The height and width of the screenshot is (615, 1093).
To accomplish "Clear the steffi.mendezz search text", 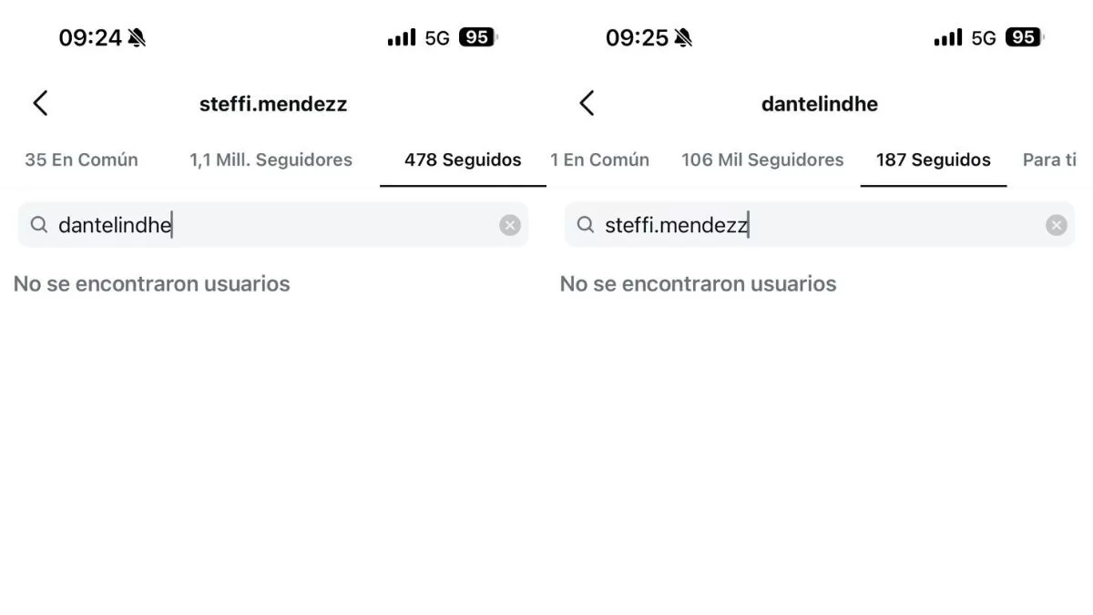I will click(1056, 225).
